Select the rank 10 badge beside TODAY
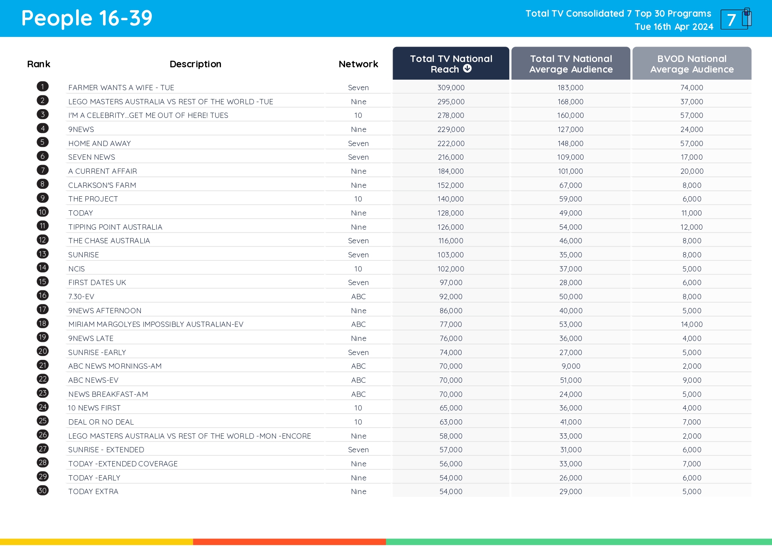The height and width of the screenshot is (546, 772). pyautogui.click(x=42, y=212)
